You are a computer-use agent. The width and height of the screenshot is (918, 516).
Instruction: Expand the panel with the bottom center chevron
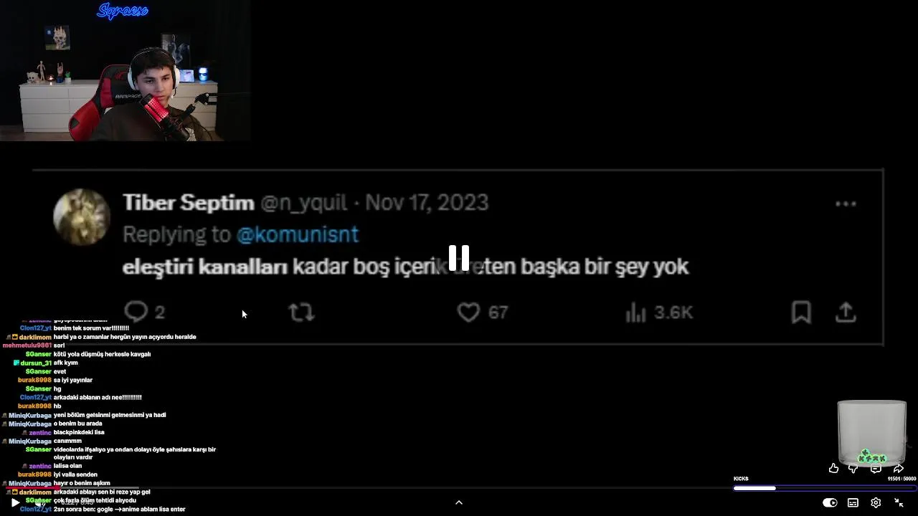coord(459,502)
